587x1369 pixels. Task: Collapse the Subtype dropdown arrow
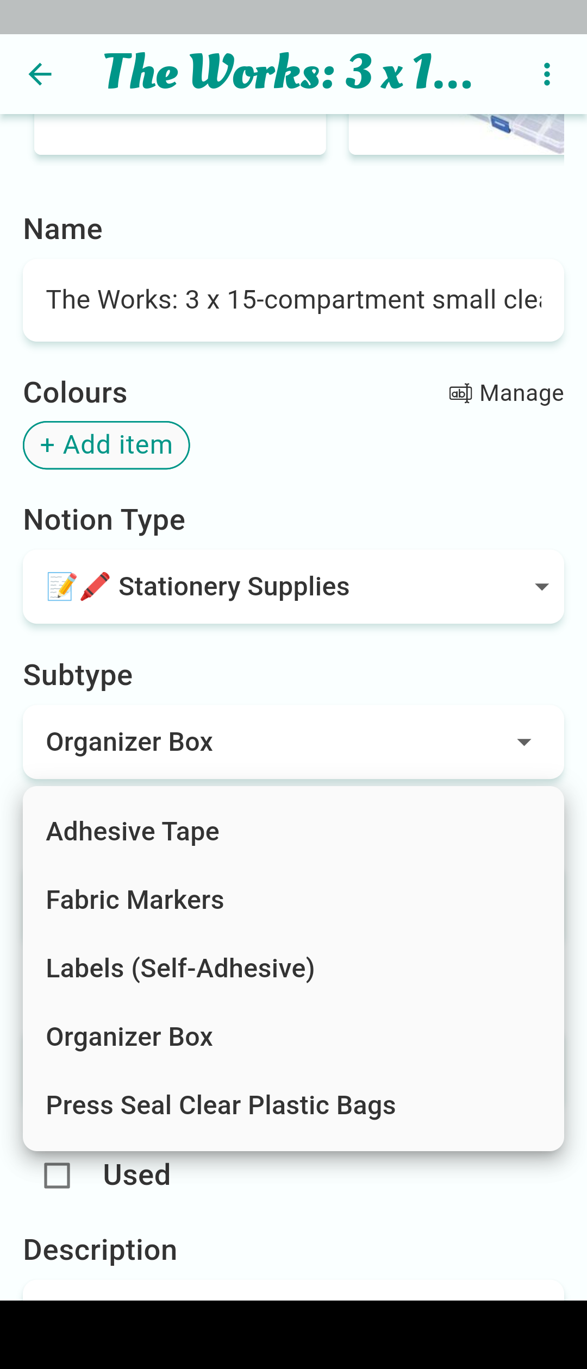524,742
